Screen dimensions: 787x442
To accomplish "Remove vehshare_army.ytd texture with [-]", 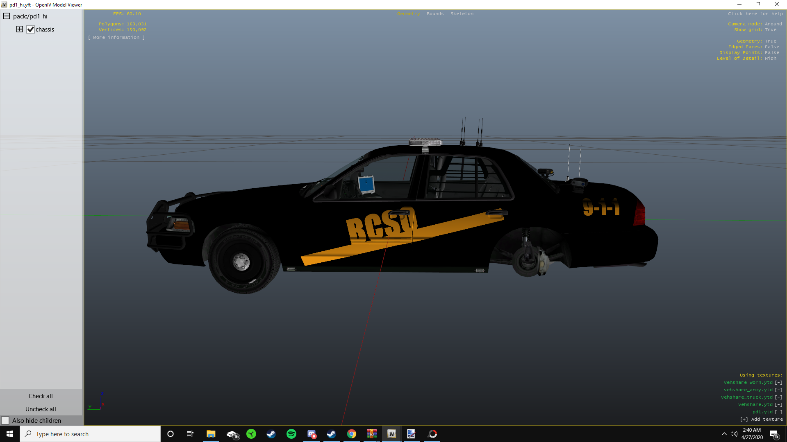I will [778, 390].
